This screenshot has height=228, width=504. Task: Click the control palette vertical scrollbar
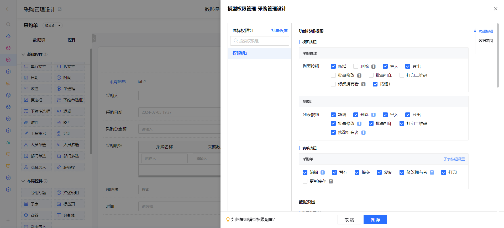tap(91, 101)
